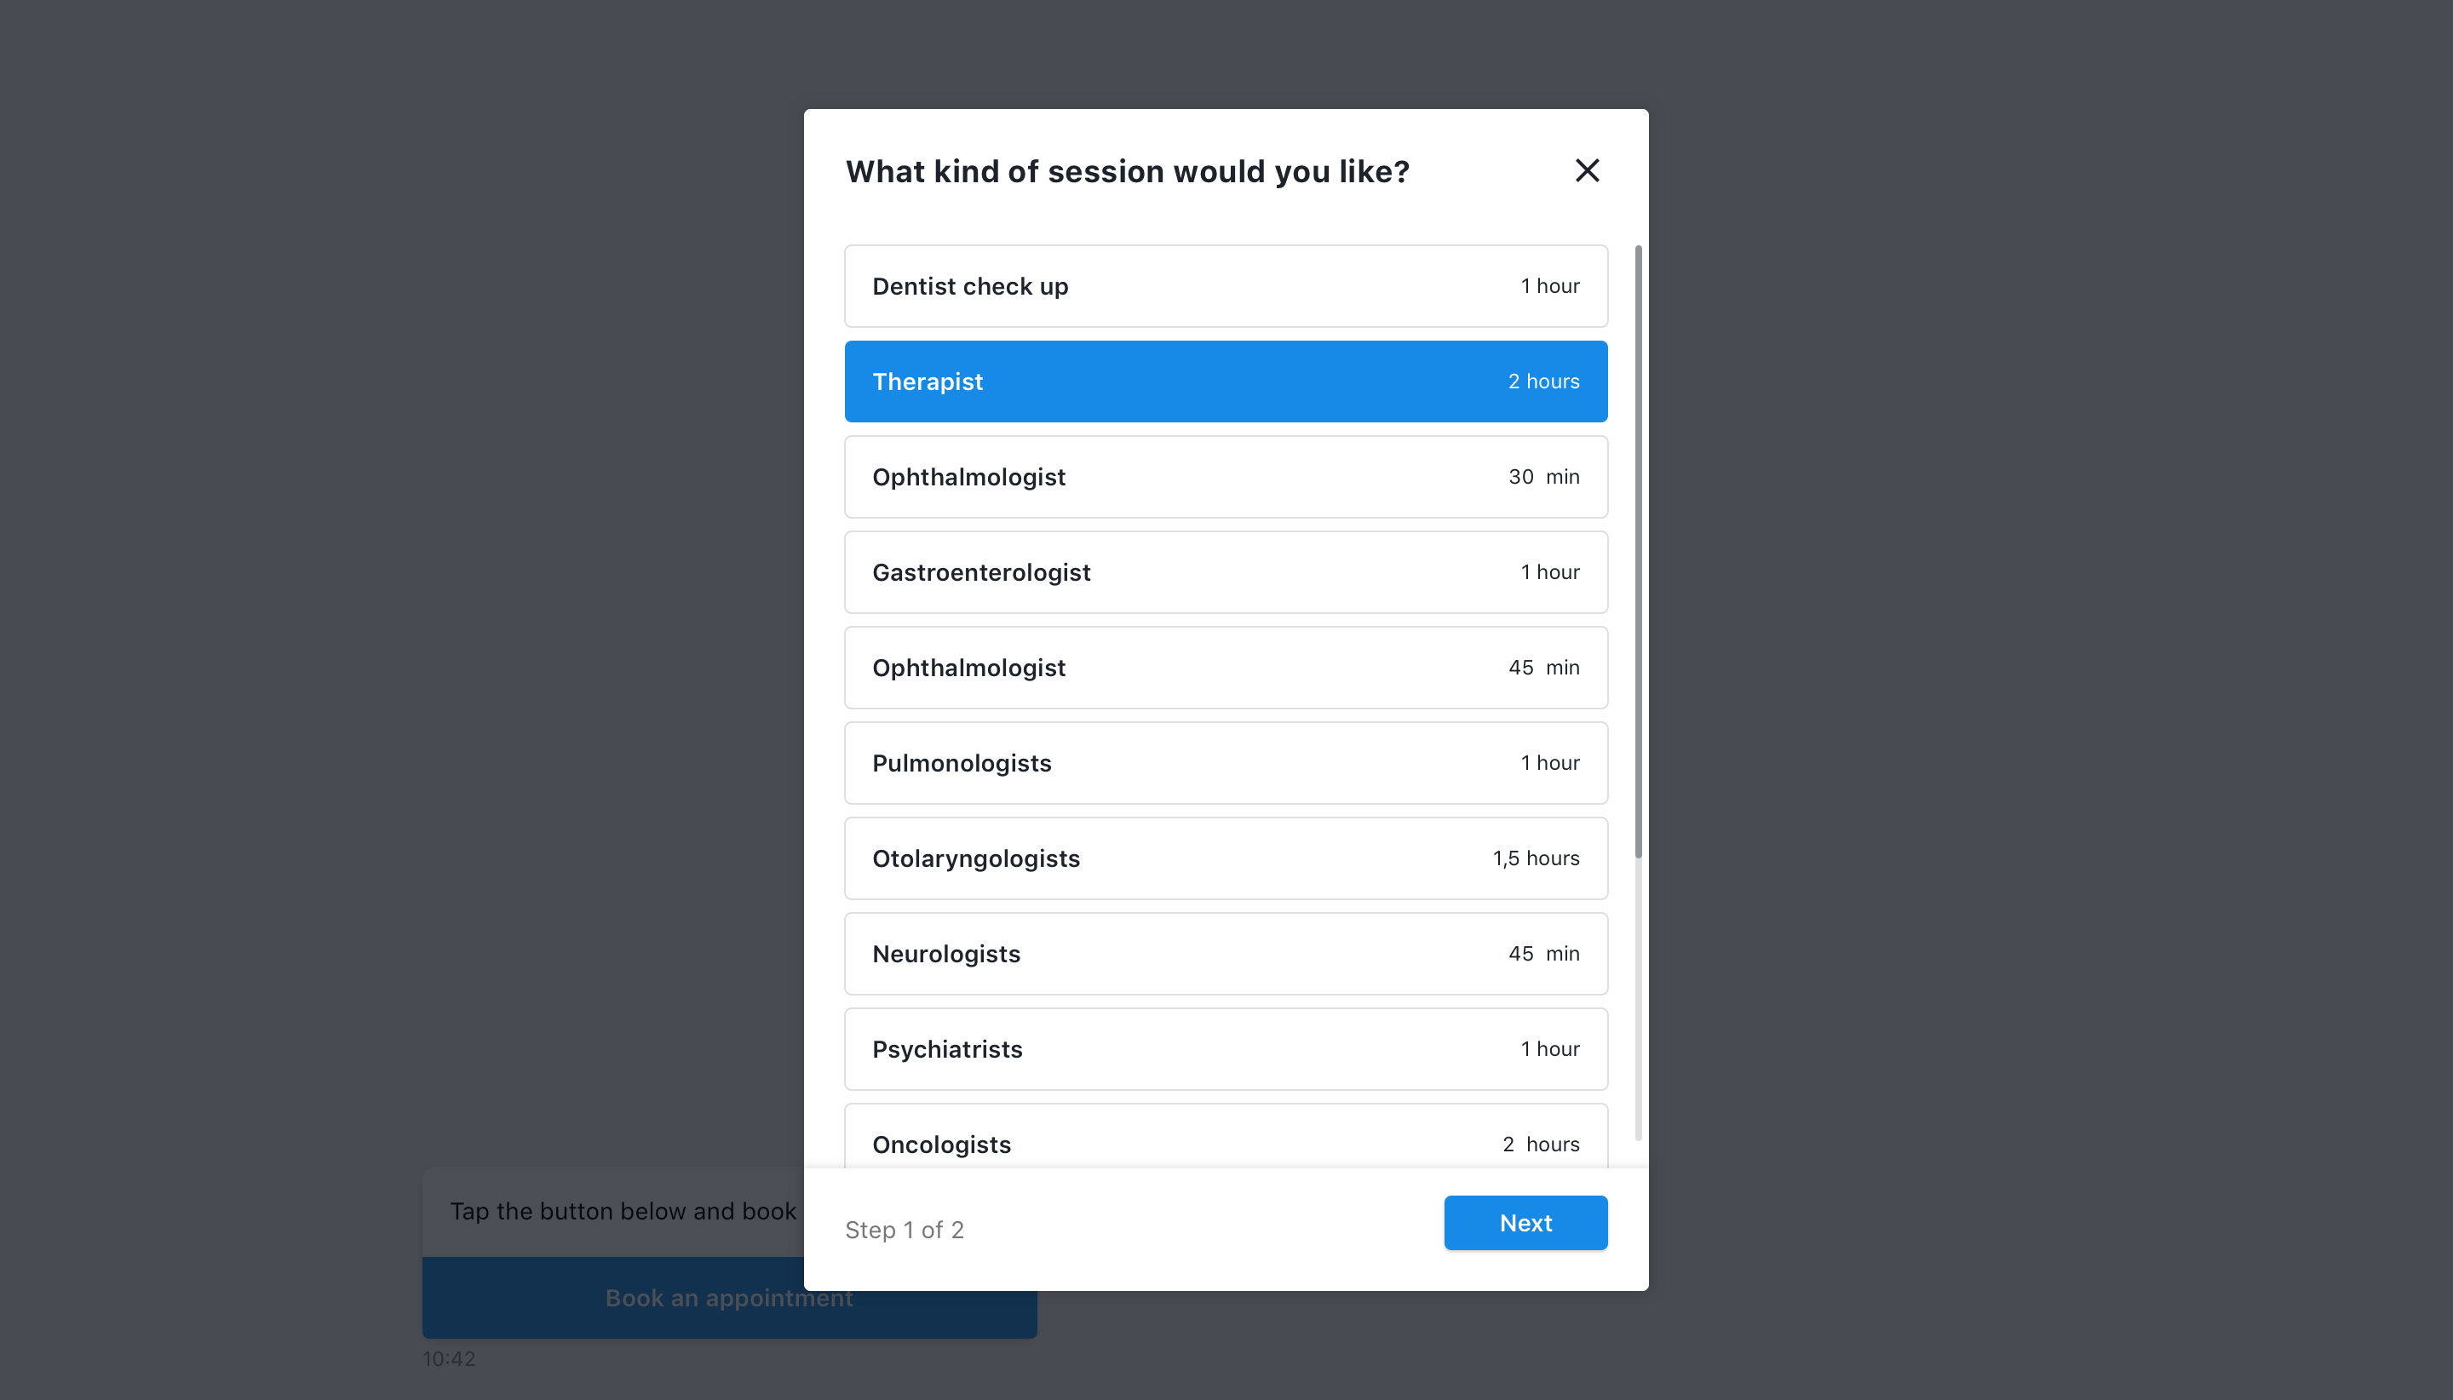This screenshot has width=2453, height=1400.
Task: Pick the Gastroenterologist session
Action: coord(1226,572)
